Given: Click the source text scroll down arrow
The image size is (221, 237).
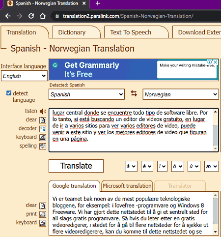Looking at the screenshot, I should coord(215,148).
